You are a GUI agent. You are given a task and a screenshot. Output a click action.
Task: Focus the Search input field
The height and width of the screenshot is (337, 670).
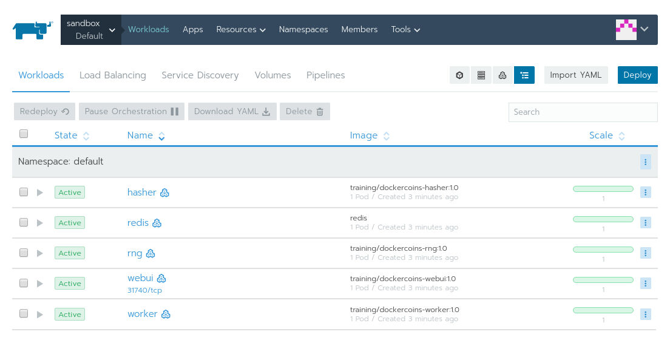click(583, 112)
